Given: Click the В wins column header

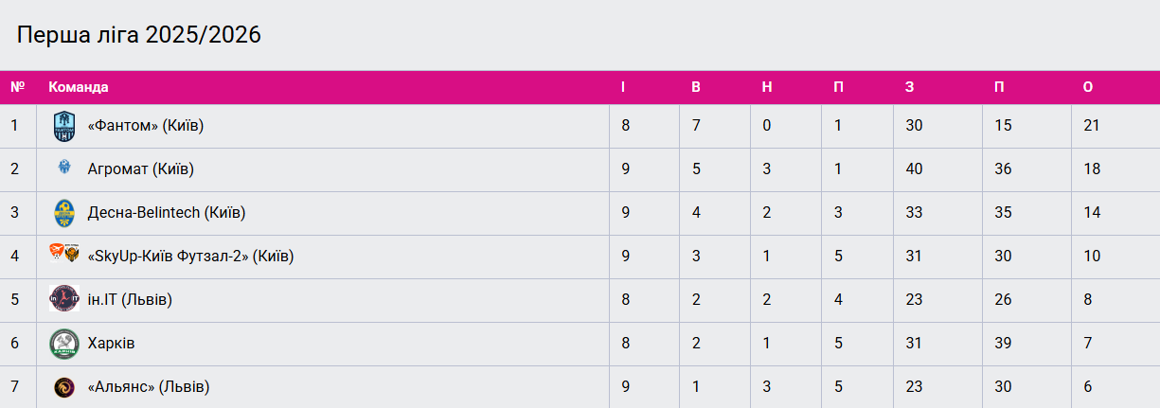Looking at the screenshot, I should [x=696, y=87].
